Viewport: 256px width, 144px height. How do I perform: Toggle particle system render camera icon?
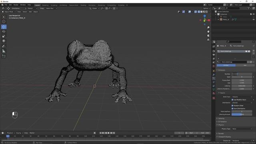[x=249, y=51]
